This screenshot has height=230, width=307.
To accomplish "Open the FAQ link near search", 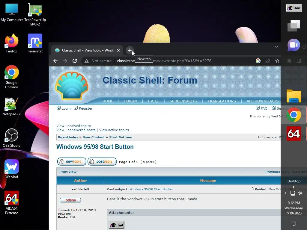I will (x=261, y=108).
